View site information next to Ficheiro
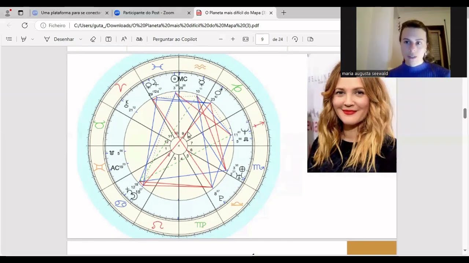The height and width of the screenshot is (263, 469). 43,26
